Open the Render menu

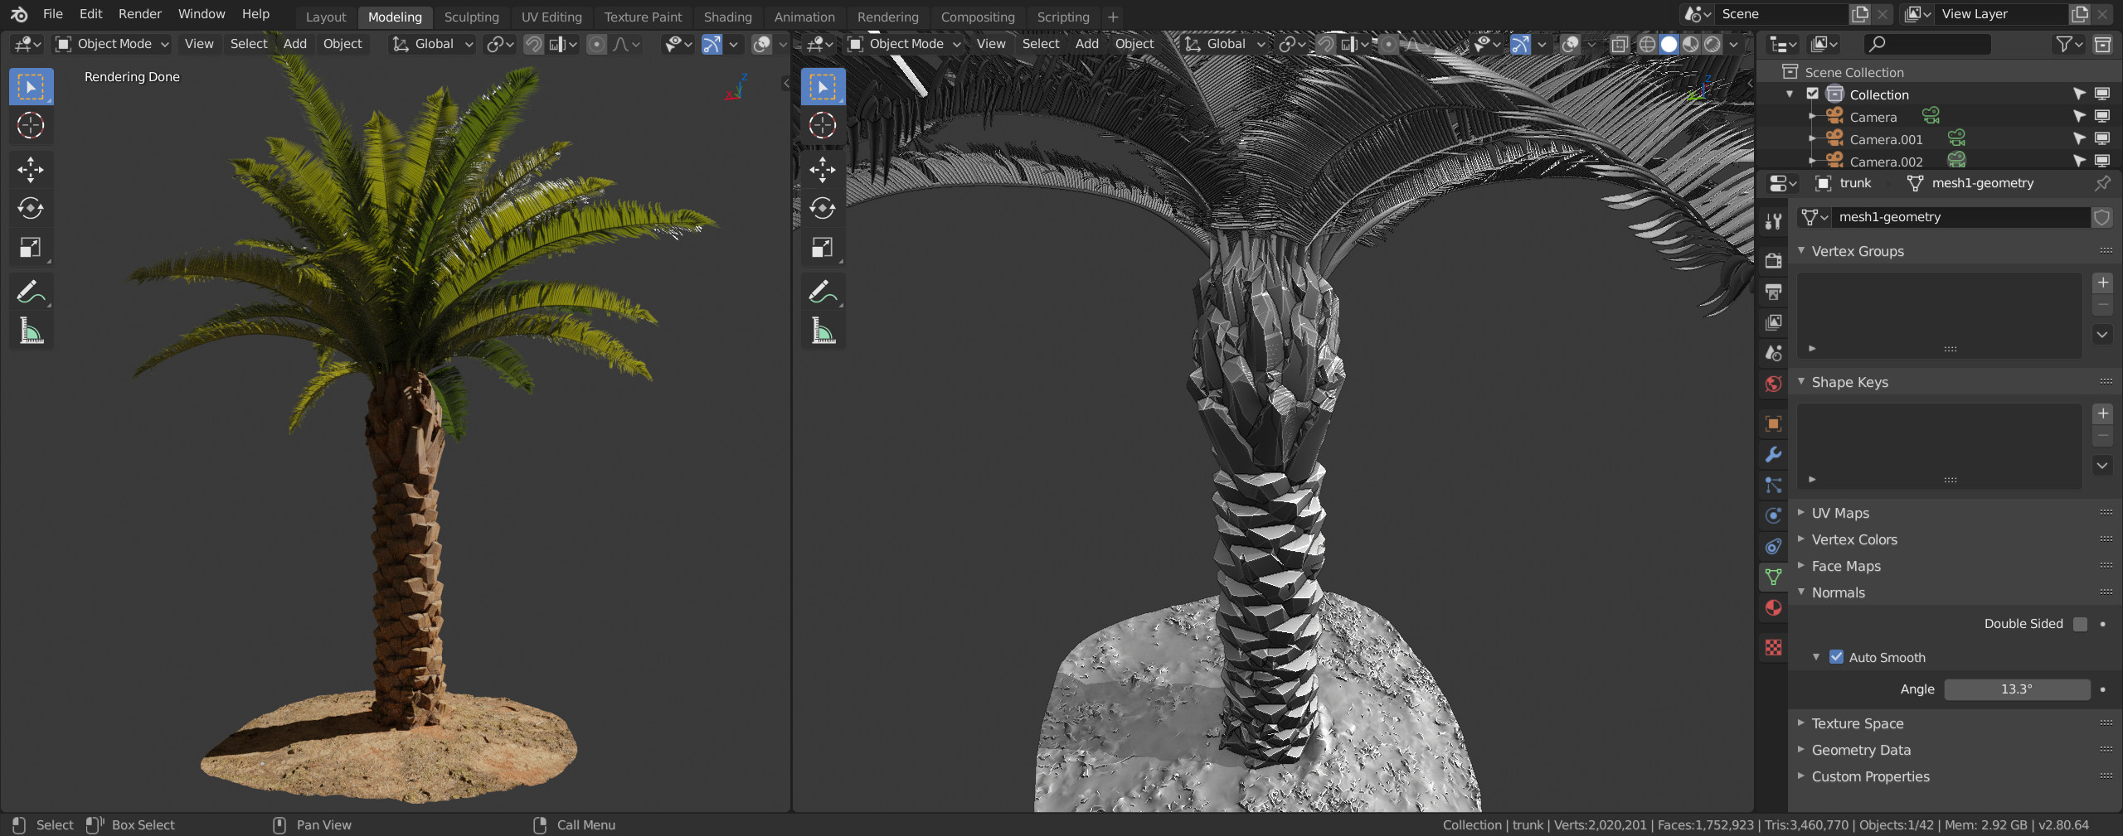tap(139, 14)
